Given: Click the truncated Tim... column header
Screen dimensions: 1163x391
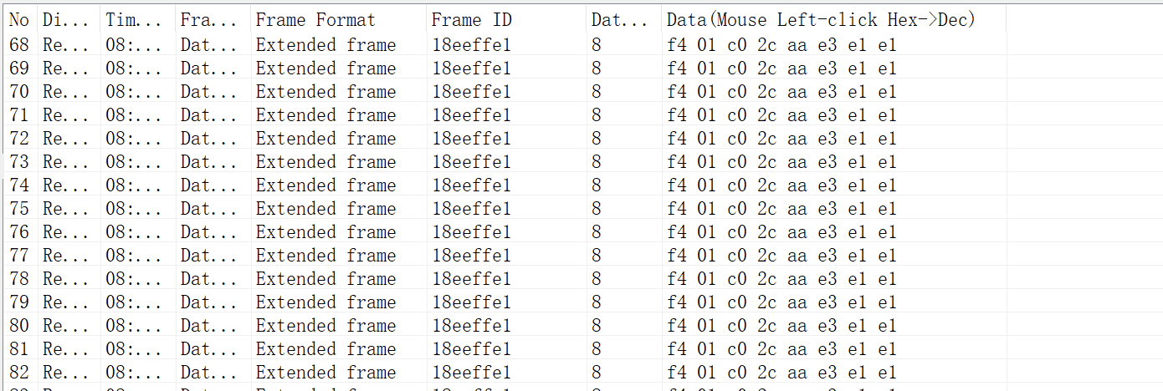Looking at the screenshot, I should click(134, 20).
